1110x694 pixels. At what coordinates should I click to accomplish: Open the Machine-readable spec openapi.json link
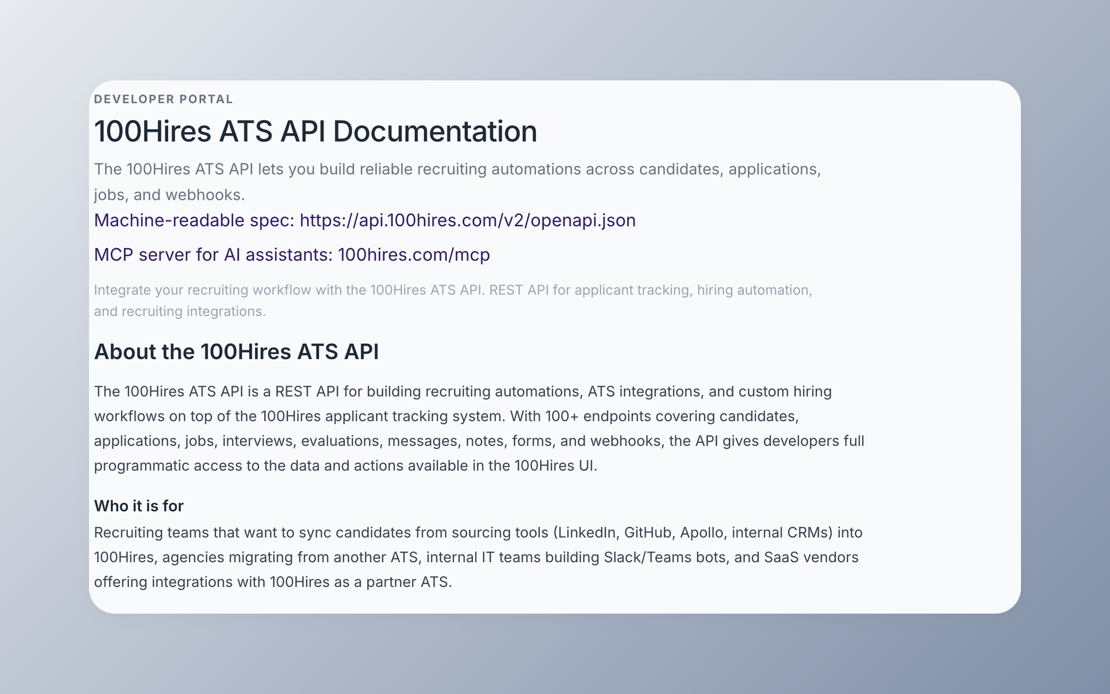coord(365,220)
